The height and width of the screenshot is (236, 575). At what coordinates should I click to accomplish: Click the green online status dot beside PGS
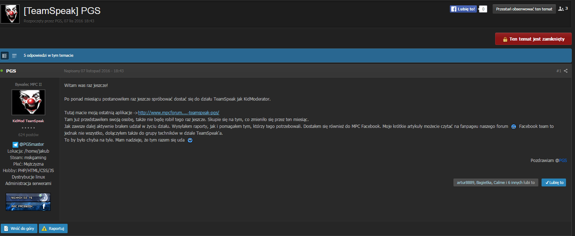click(x=2, y=70)
